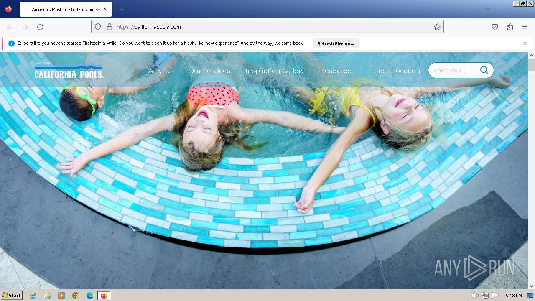Image resolution: width=535 pixels, height=301 pixels.
Task: Save page to Pocket icon
Action: (x=495, y=27)
